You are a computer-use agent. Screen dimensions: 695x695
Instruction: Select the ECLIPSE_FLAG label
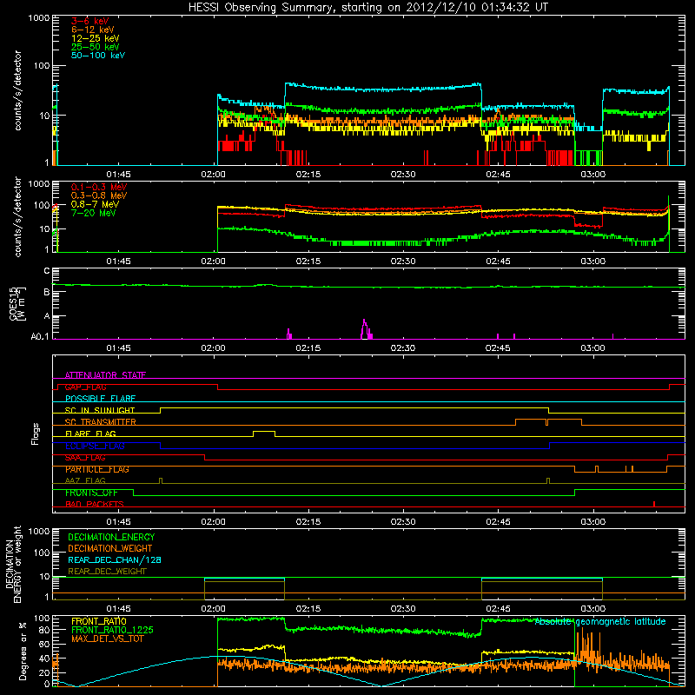pyautogui.click(x=95, y=446)
